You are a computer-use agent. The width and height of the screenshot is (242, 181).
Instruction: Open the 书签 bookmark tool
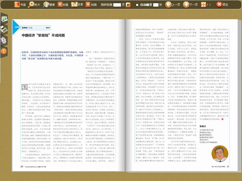point(20,4)
